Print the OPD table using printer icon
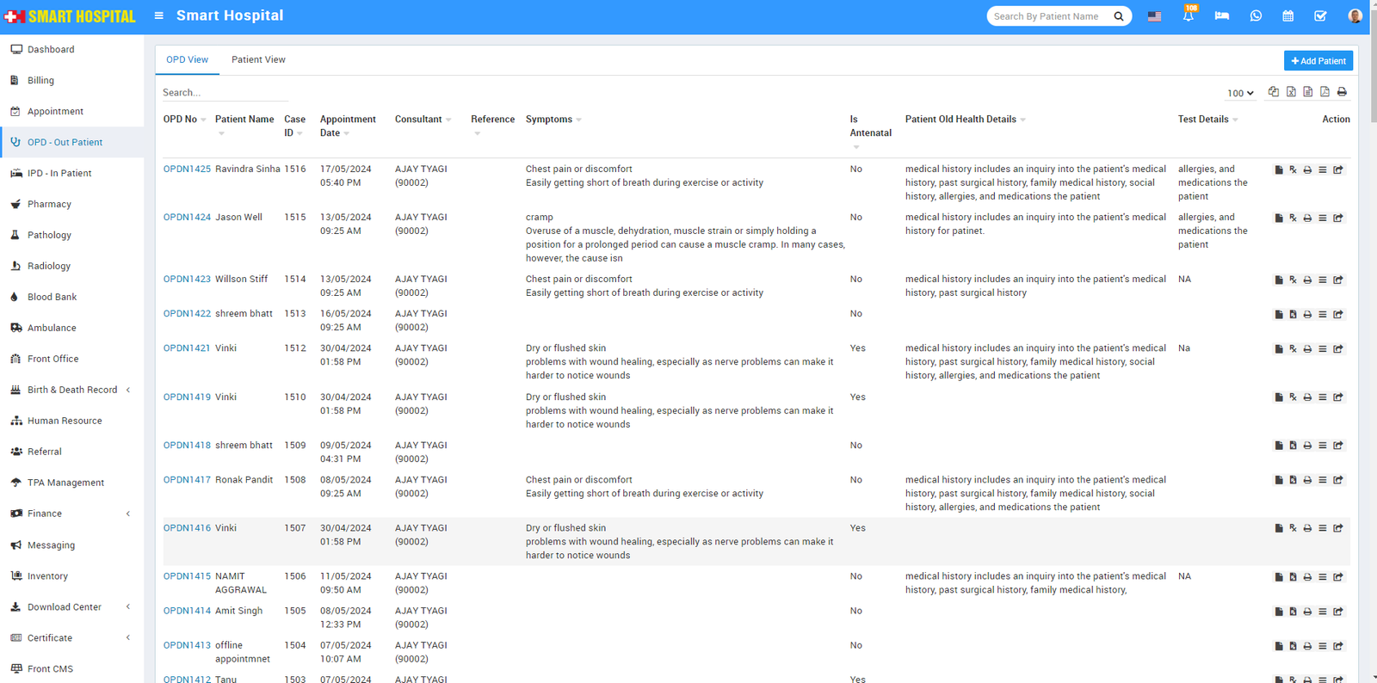 [1342, 92]
